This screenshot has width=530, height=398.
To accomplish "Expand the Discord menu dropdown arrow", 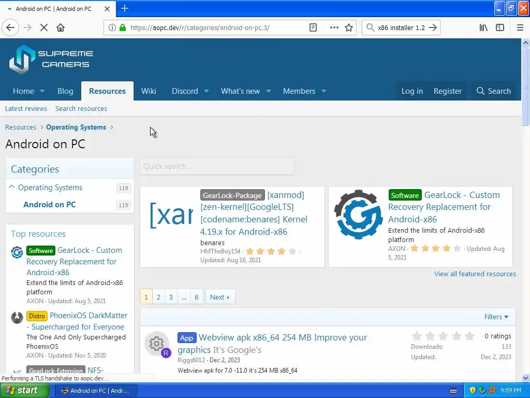I will pos(206,91).
